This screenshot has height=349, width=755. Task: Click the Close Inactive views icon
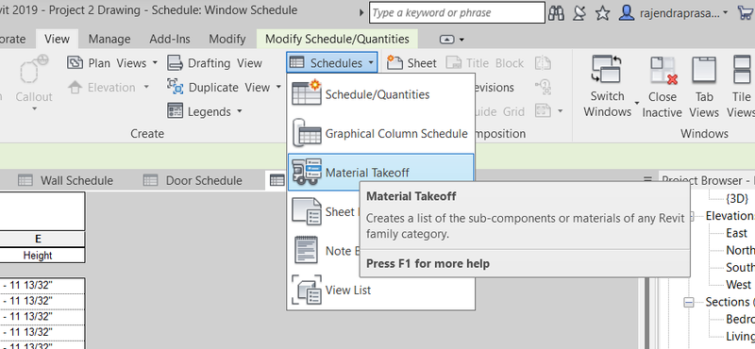663,70
